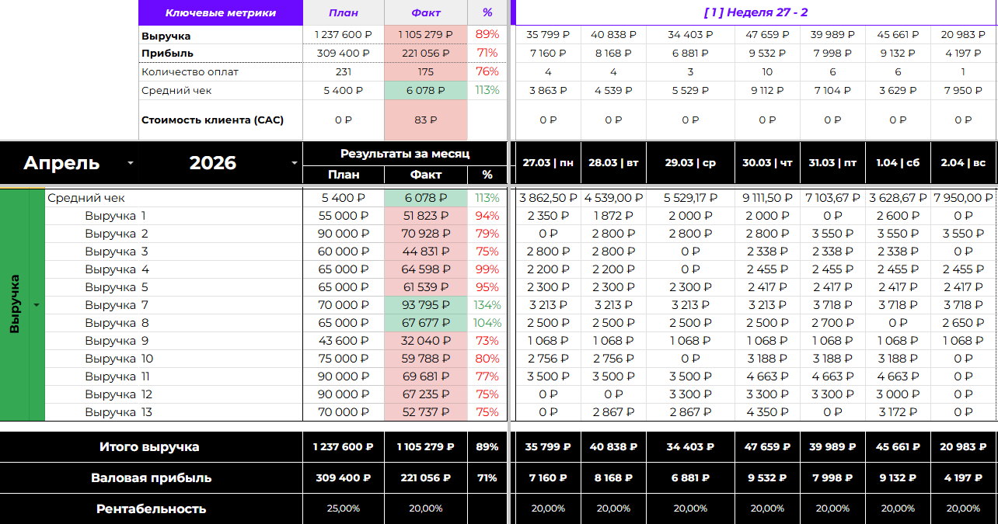Select the '27.03 | пн' date column header

548,163
